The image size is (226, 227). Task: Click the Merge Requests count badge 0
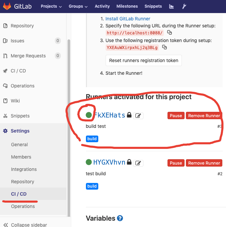click(x=58, y=56)
